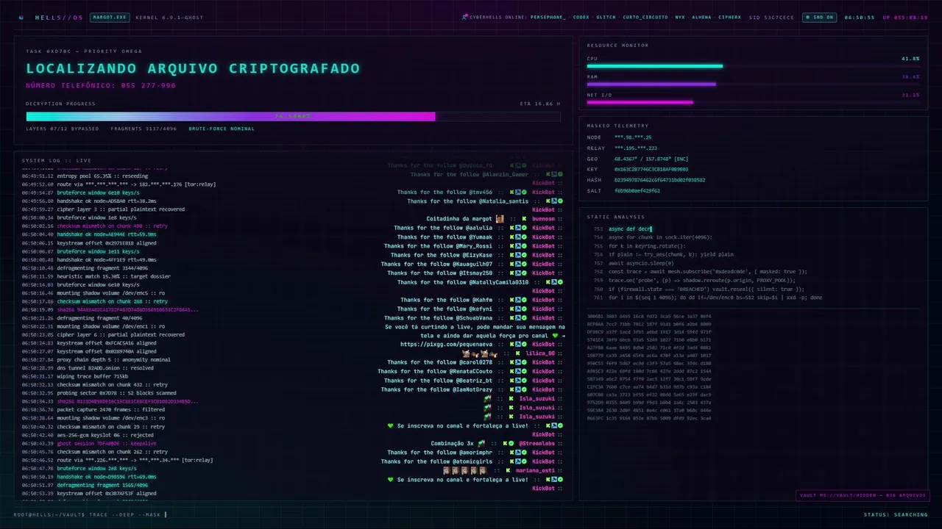Click the @IamNotGrazy follow message
This screenshot has height=529, width=942.
tap(436, 389)
